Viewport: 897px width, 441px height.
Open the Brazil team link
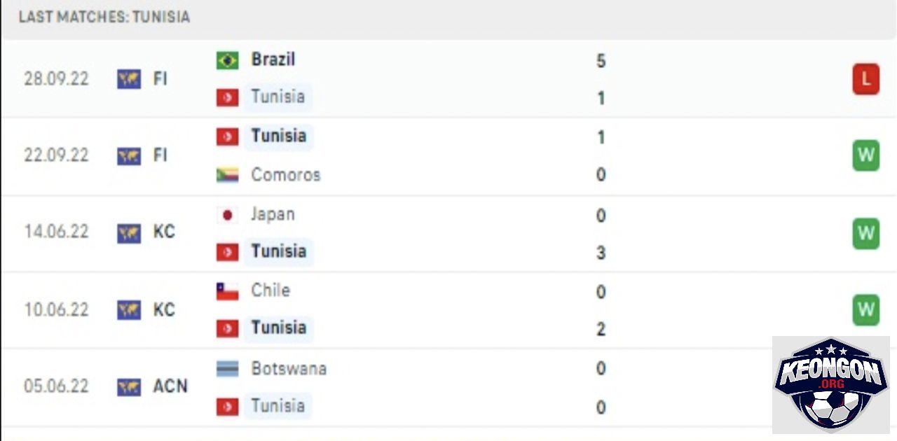(273, 60)
